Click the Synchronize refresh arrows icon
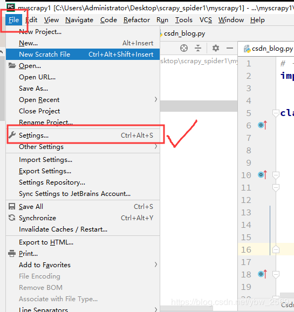 click(x=12, y=218)
